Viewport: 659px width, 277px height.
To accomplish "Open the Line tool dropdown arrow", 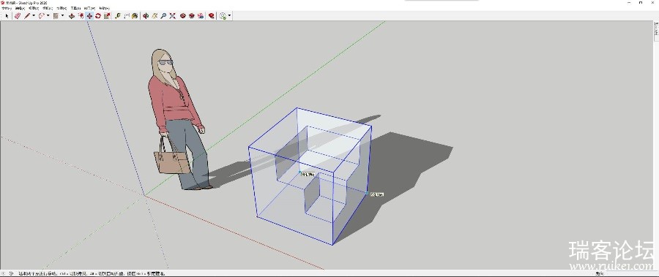I will click(x=34, y=15).
